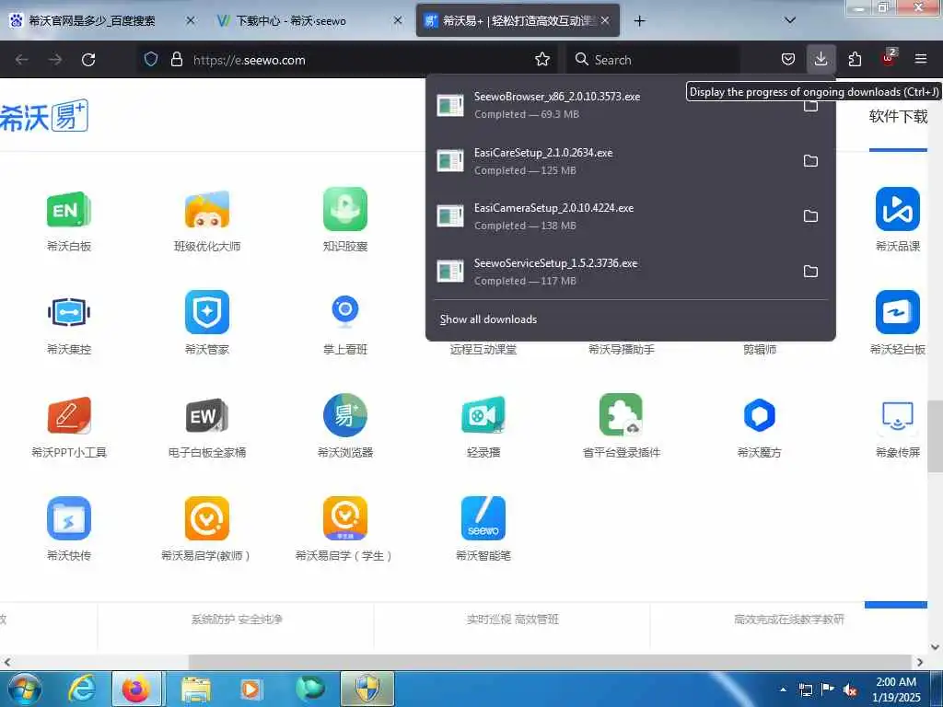Click 实时巡视 高效管班 footer text
Screen dimensions: 943x707
point(512,620)
